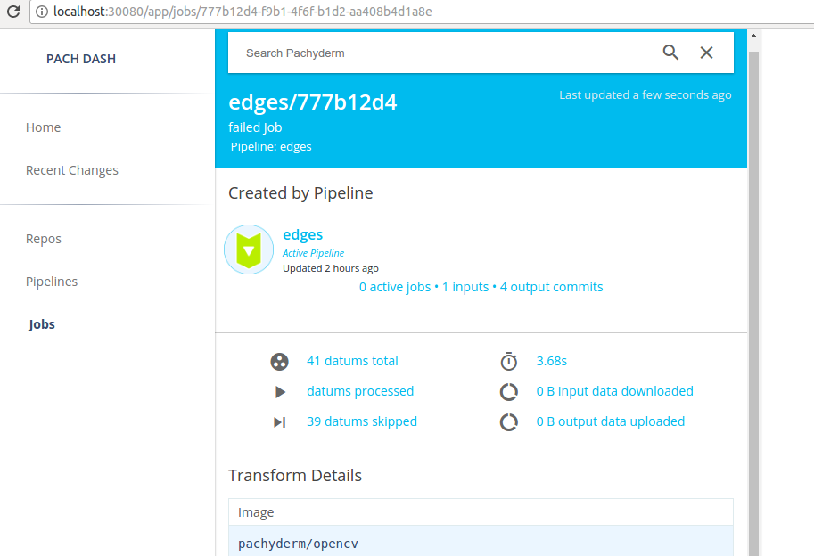
Task: Click the site info icon in address bar
Action: pyautogui.click(x=42, y=12)
